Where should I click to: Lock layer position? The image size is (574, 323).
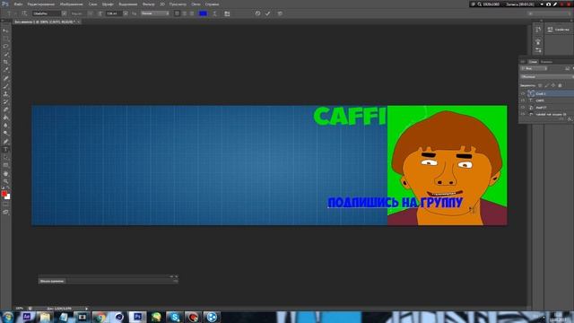point(553,85)
